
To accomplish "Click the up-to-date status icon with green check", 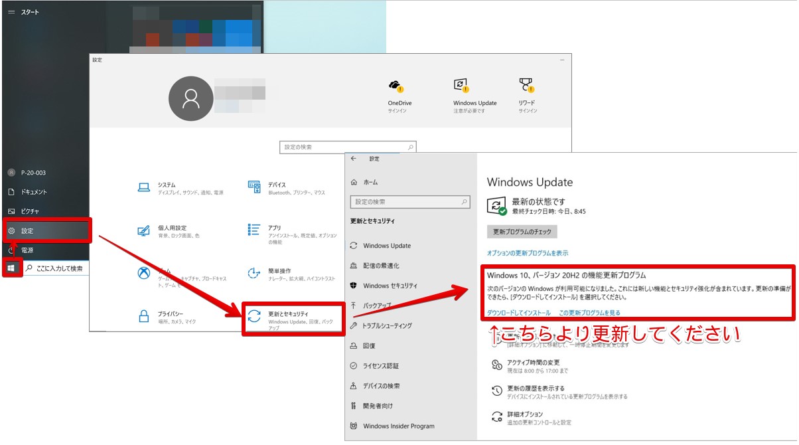I will pyautogui.click(x=497, y=205).
